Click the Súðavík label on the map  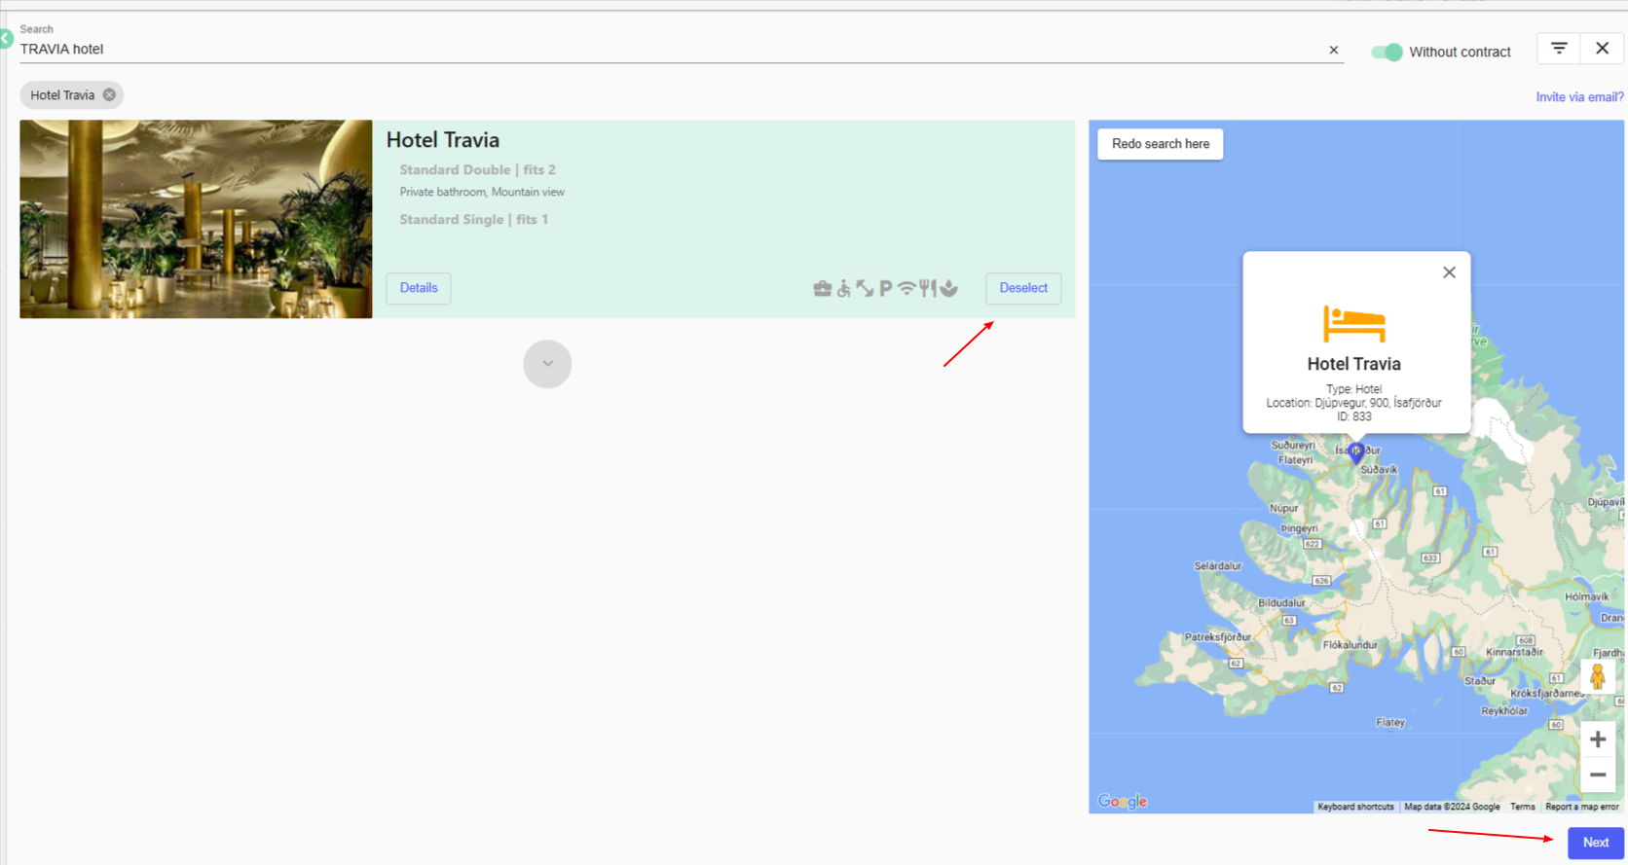point(1379,470)
